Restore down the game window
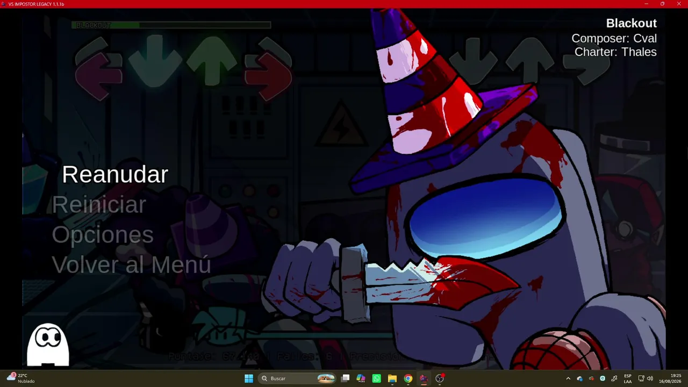Image resolution: width=688 pixels, height=387 pixels. pyautogui.click(x=662, y=4)
